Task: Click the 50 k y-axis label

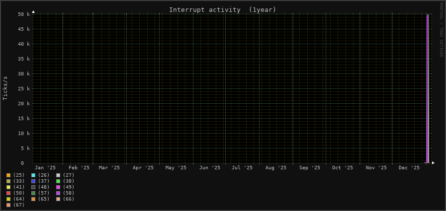Action: click(x=24, y=14)
